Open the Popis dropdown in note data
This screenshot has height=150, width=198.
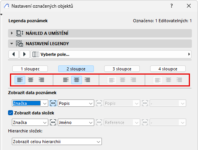coord(76,103)
